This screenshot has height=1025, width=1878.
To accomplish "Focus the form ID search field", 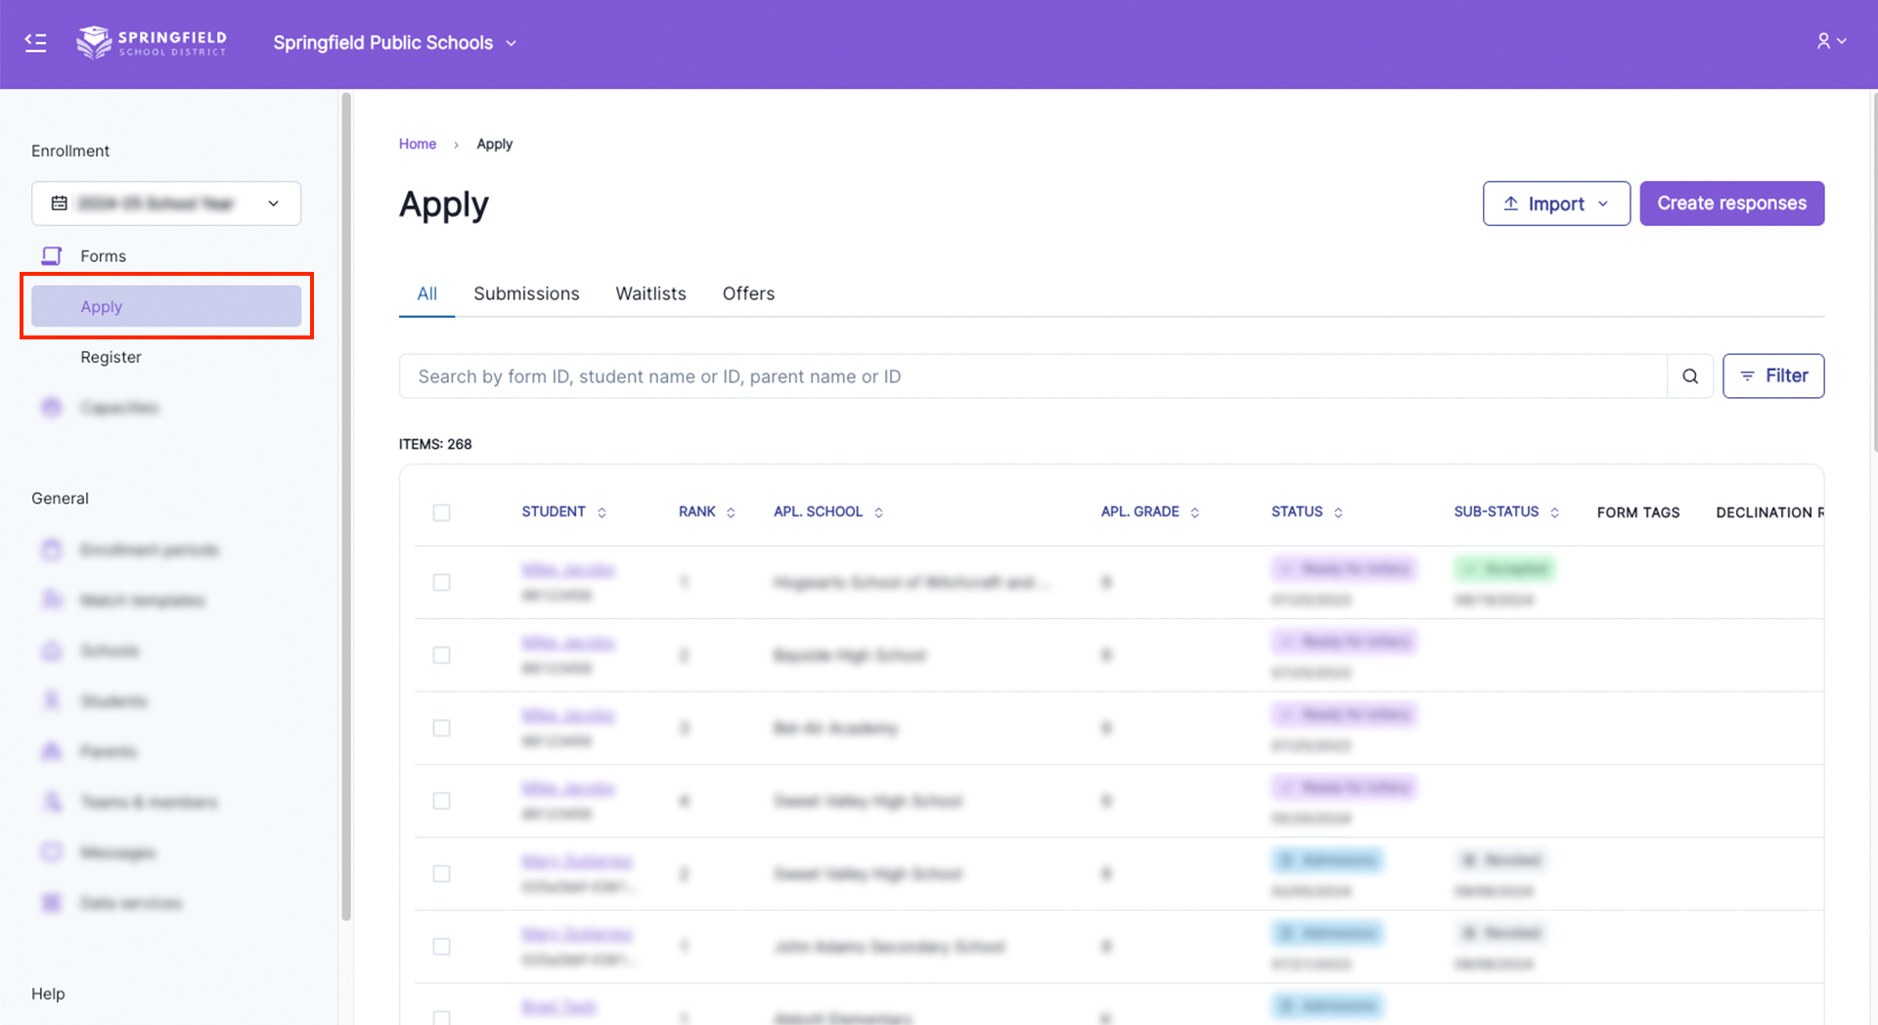I will pos(1032,377).
